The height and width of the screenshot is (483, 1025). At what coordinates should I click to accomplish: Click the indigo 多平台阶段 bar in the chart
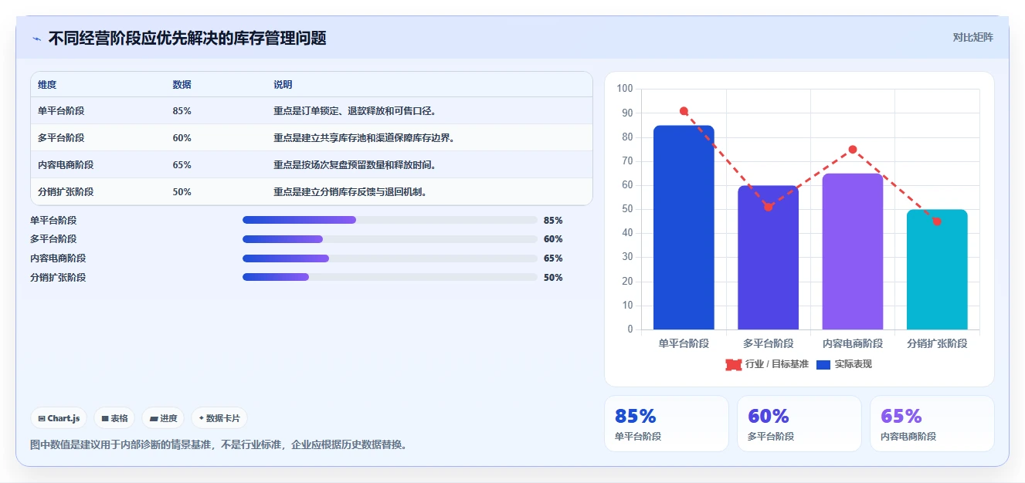coord(768,258)
